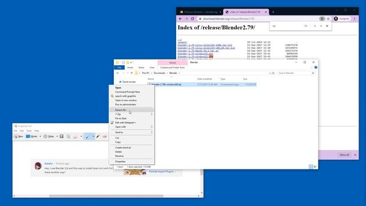366x206 pixels.
Task: Choose Pin to Start entry
Action: tap(121, 118)
